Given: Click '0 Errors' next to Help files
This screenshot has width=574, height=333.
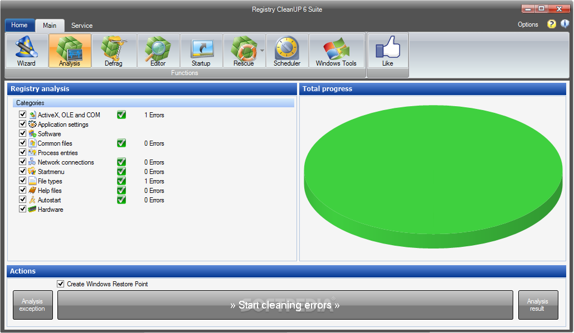Looking at the screenshot, I should (x=154, y=191).
